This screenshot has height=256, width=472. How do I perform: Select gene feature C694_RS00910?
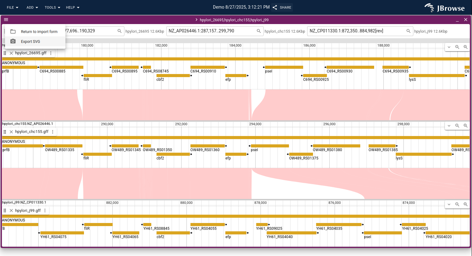[x=208, y=67]
